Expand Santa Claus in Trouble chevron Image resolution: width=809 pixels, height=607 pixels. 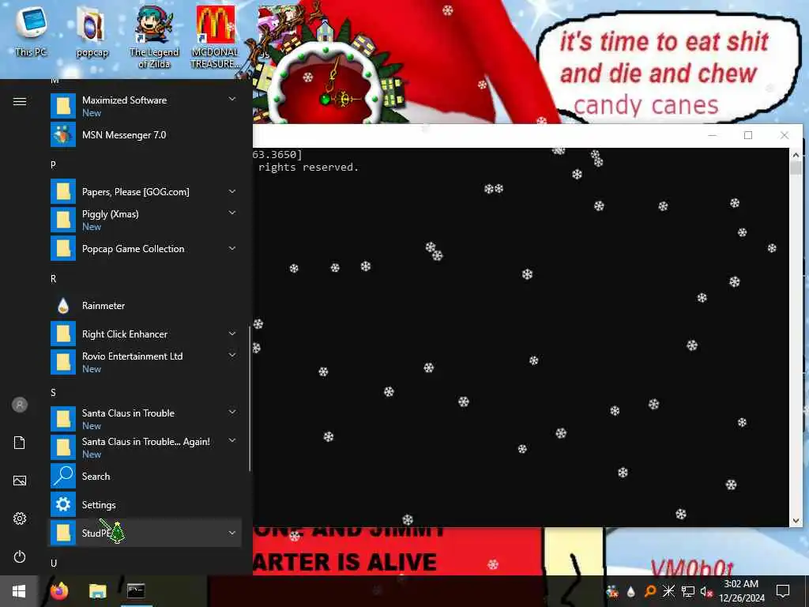tap(232, 412)
